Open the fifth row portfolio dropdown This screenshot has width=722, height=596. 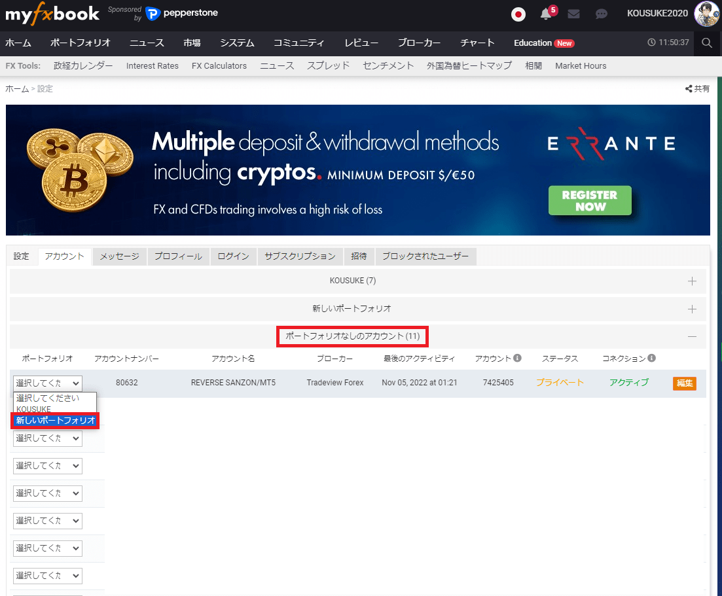click(x=48, y=521)
